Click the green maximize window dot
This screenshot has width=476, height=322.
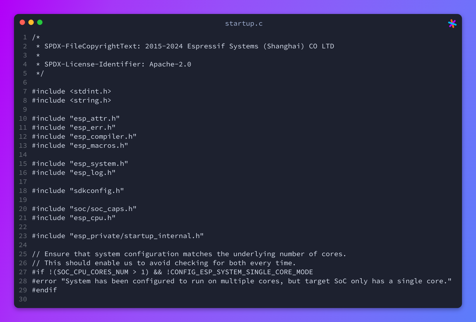point(40,22)
